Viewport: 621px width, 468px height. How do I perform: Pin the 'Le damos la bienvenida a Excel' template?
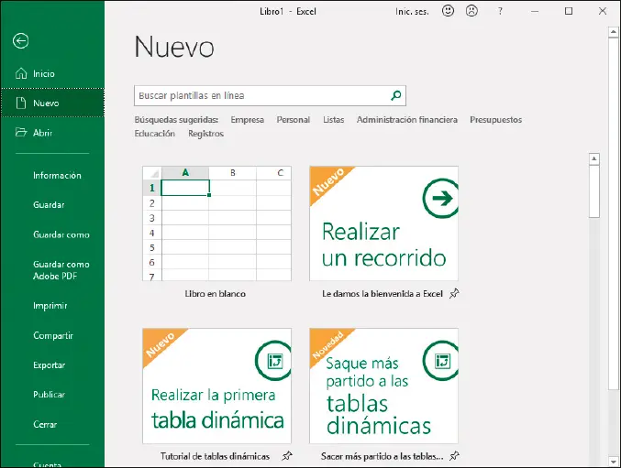coord(454,295)
